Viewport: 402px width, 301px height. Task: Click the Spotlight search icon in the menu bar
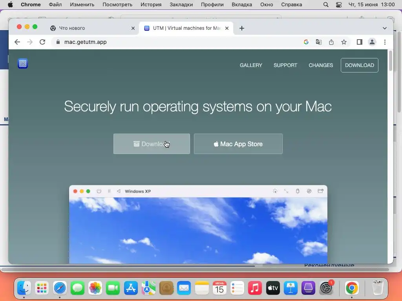pos(326,5)
